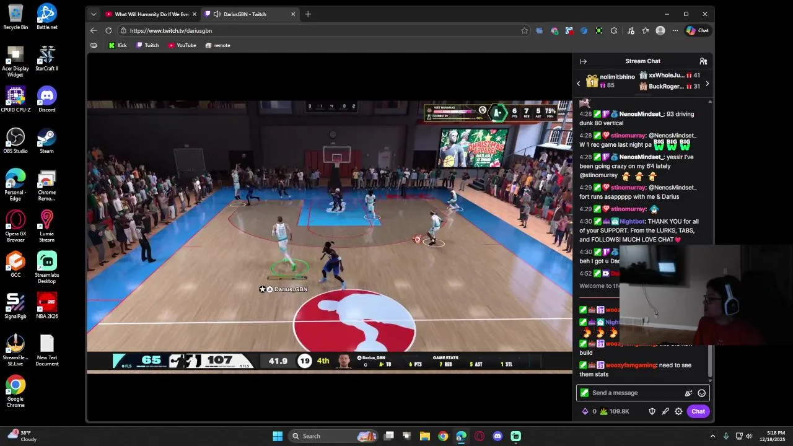793x446 pixels.
Task: Click the moderator sword icon below chat
Action: point(665,411)
